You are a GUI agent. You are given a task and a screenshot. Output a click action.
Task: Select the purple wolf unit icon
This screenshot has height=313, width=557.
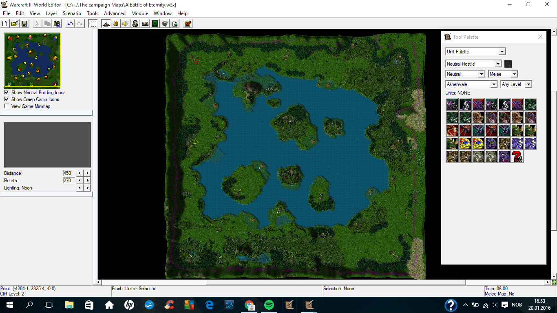pyautogui.click(x=504, y=156)
